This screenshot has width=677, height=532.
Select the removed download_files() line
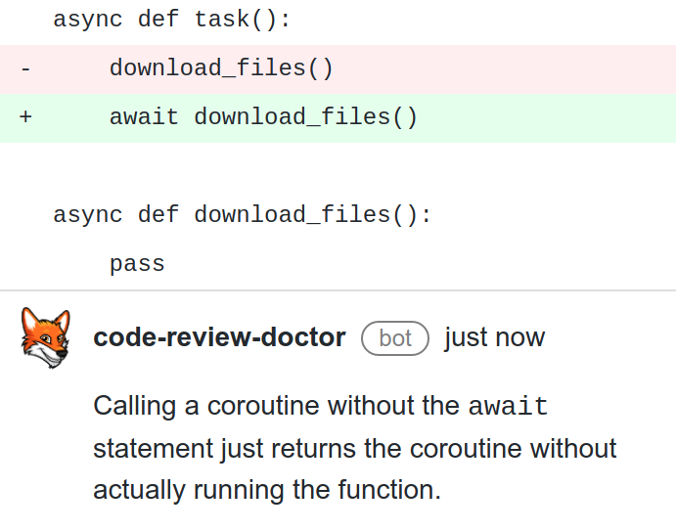[338, 68]
